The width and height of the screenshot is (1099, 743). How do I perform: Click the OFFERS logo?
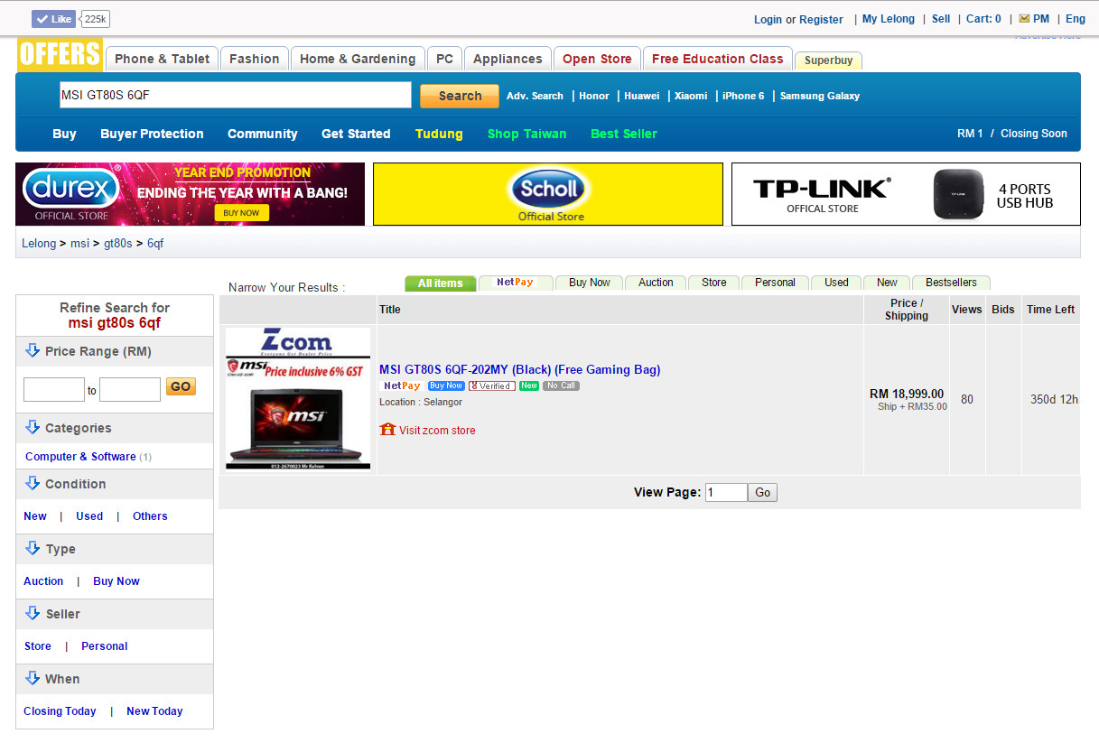click(x=60, y=54)
